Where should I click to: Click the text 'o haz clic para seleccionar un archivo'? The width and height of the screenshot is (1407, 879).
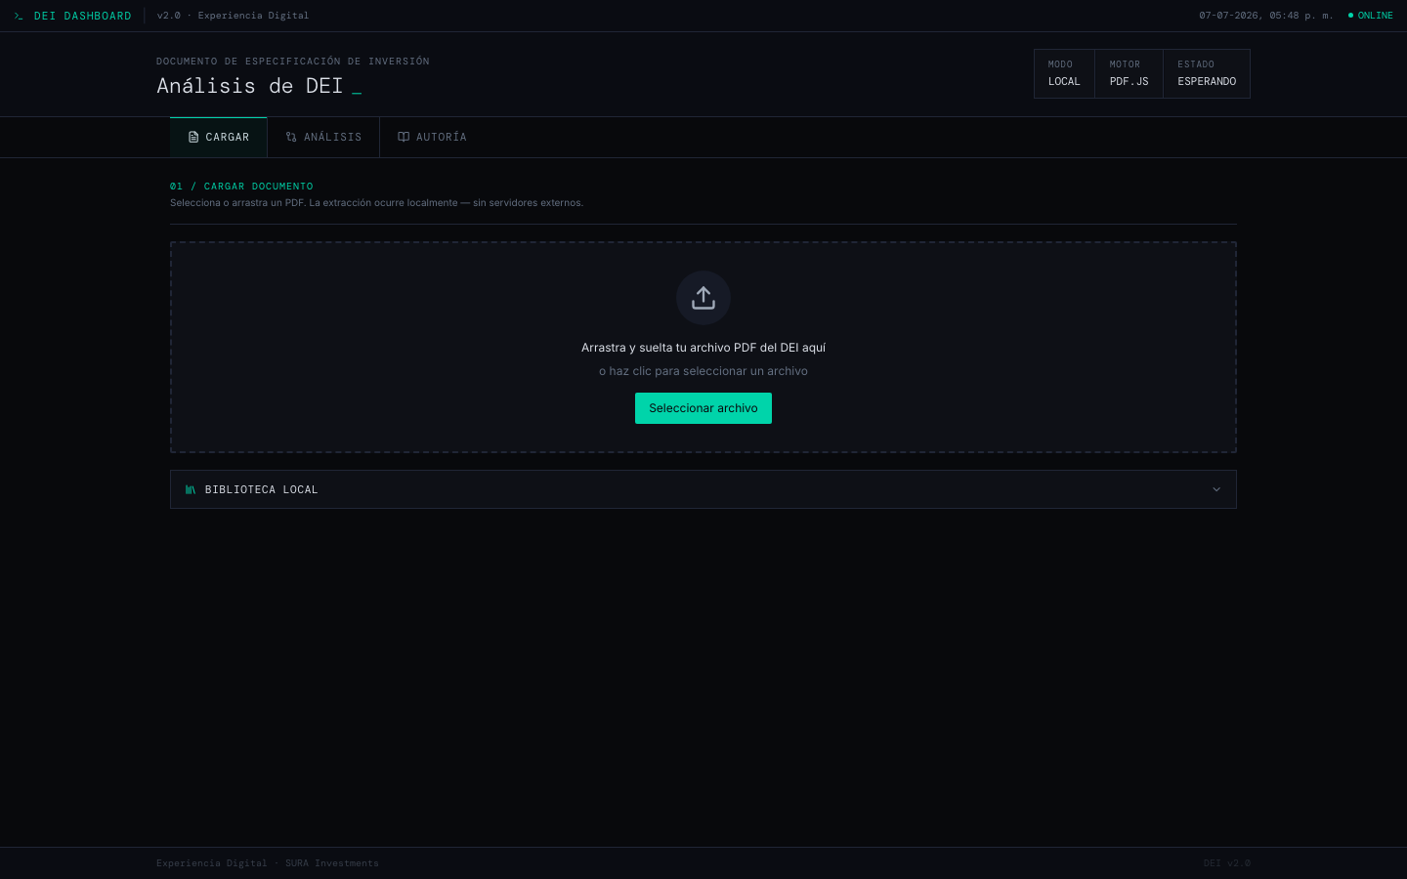coord(703,371)
